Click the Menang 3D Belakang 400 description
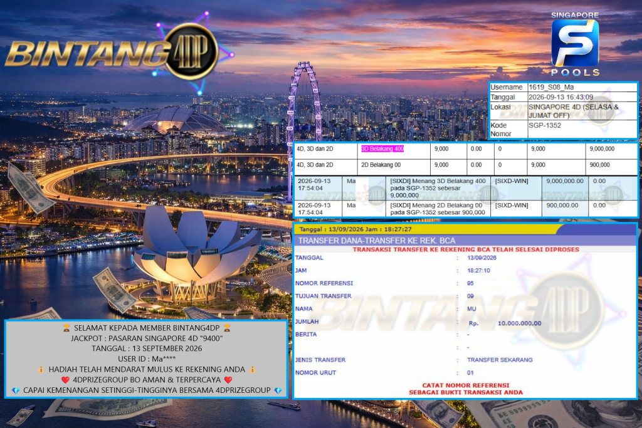 [x=438, y=188]
